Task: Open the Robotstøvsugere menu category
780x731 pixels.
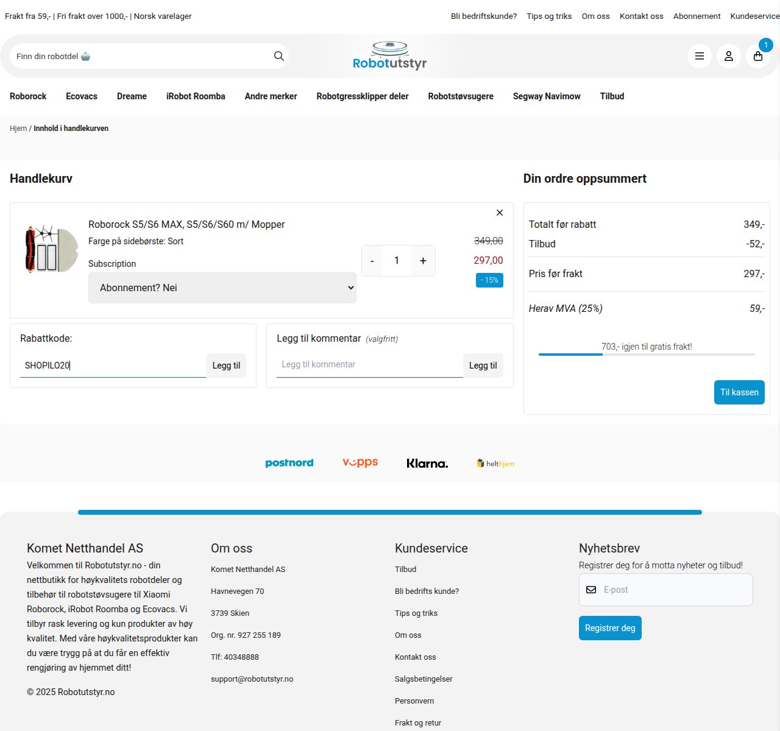Action: [461, 96]
